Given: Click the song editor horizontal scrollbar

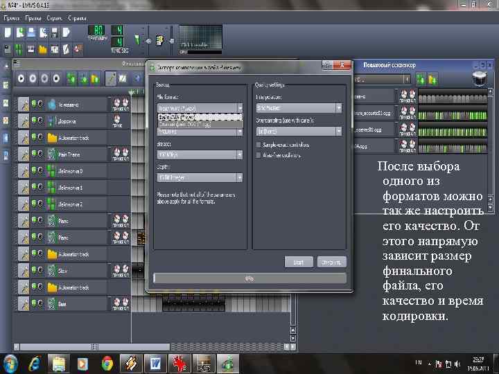Looking at the screenshot, I should [x=95, y=346].
